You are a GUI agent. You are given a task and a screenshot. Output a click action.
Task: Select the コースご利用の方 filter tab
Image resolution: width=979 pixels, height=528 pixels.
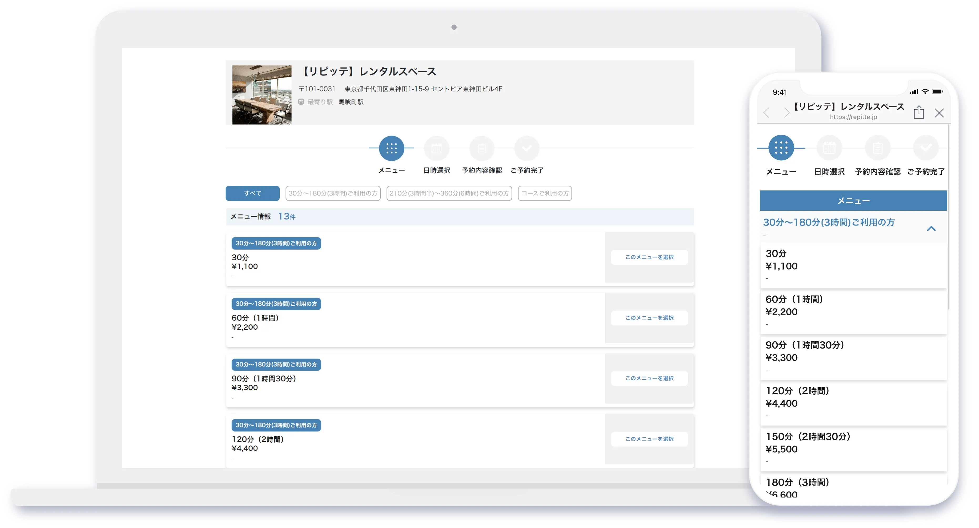[x=545, y=193]
